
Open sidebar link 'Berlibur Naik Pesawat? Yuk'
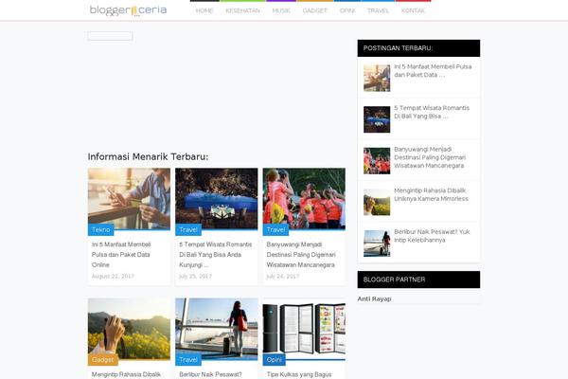(432, 236)
